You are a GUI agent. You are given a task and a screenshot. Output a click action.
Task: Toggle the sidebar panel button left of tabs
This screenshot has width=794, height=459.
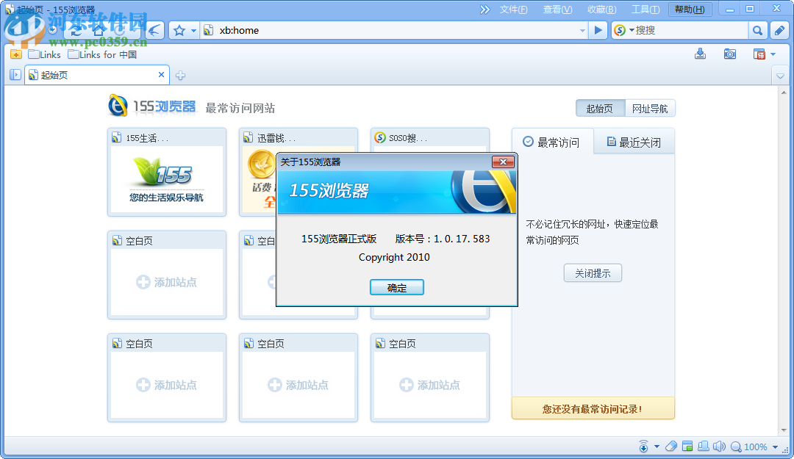(15, 75)
